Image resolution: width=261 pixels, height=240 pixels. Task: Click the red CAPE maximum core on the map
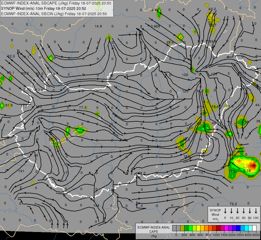point(253,166)
